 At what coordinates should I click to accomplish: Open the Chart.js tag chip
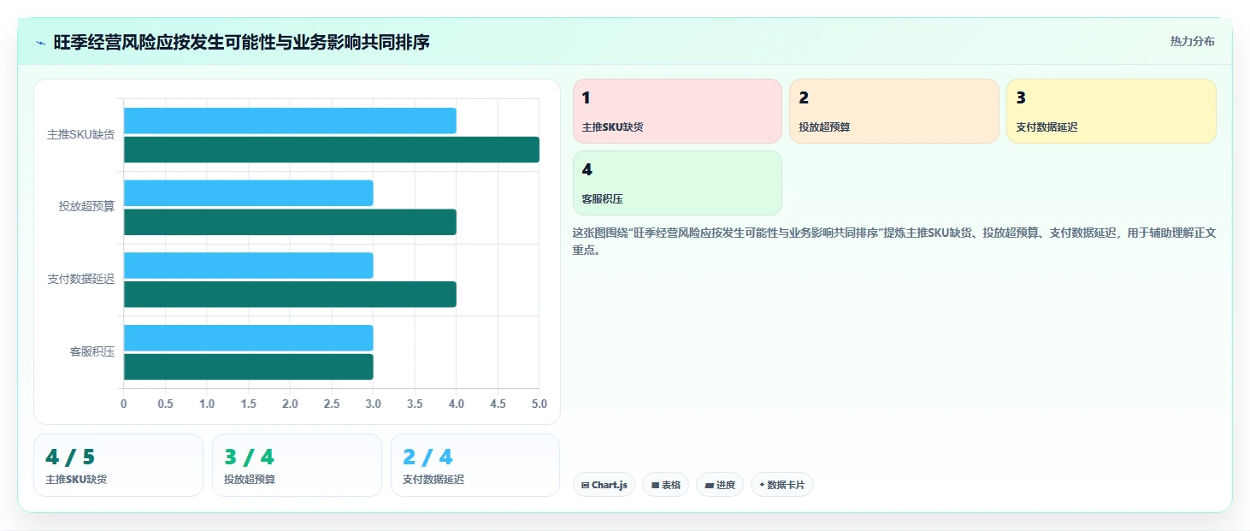pos(604,485)
